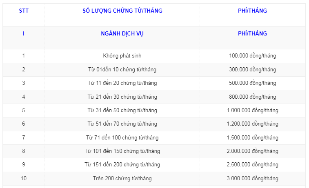Choose "Từ 51 đến 70 chứng từ/tháng" entry
Screen dimensions: 309x188
coord(122,124)
